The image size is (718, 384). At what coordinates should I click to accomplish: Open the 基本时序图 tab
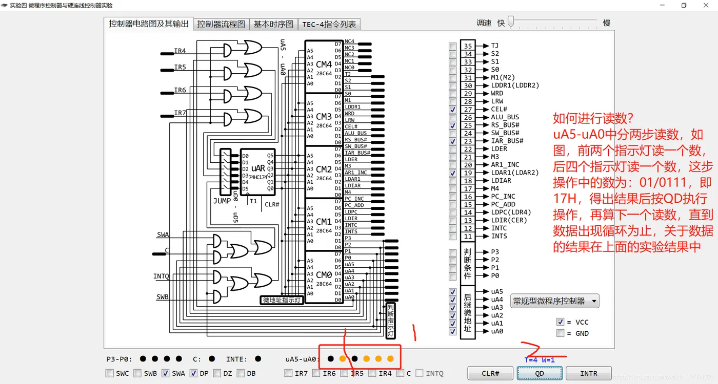coord(274,24)
